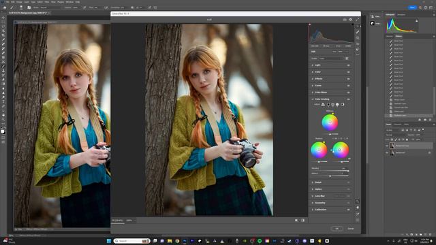Hide the Background layer
Viewport: 436px width, 245px height.
click(387, 152)
